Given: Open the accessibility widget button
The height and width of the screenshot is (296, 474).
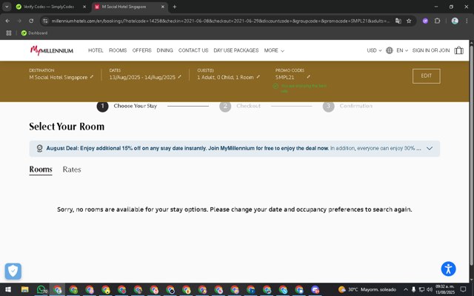Looking at the screenshot, I should 448,269.
